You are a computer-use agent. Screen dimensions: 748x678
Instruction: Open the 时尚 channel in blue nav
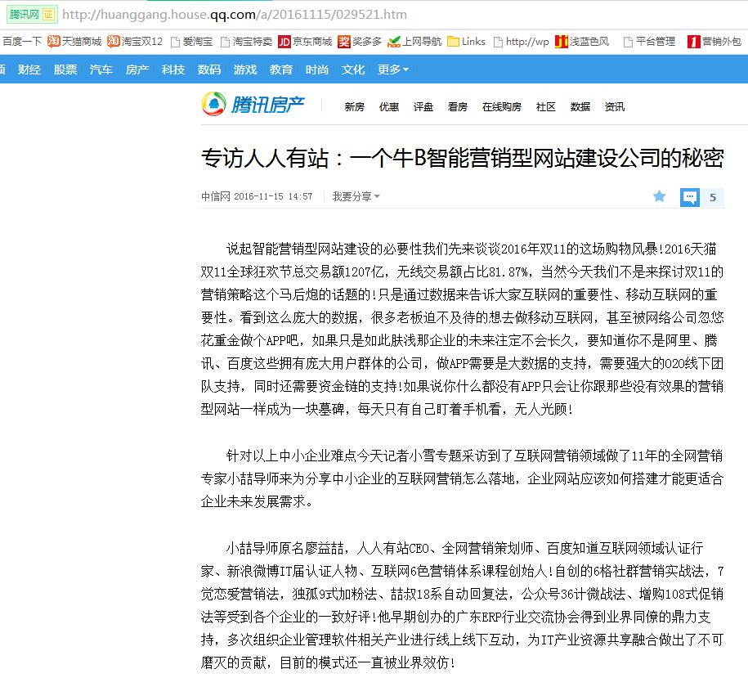[317, 70]
